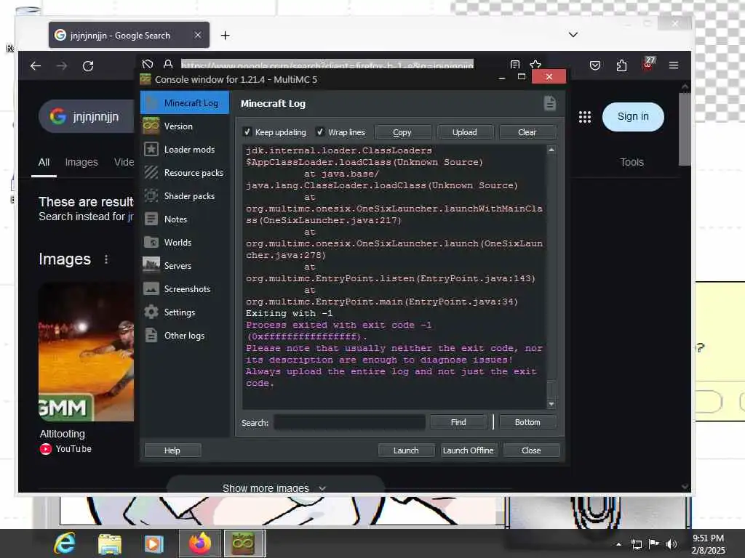Click the Screenshots picture icon
The image size is (745, 558).
click(151, 288)
